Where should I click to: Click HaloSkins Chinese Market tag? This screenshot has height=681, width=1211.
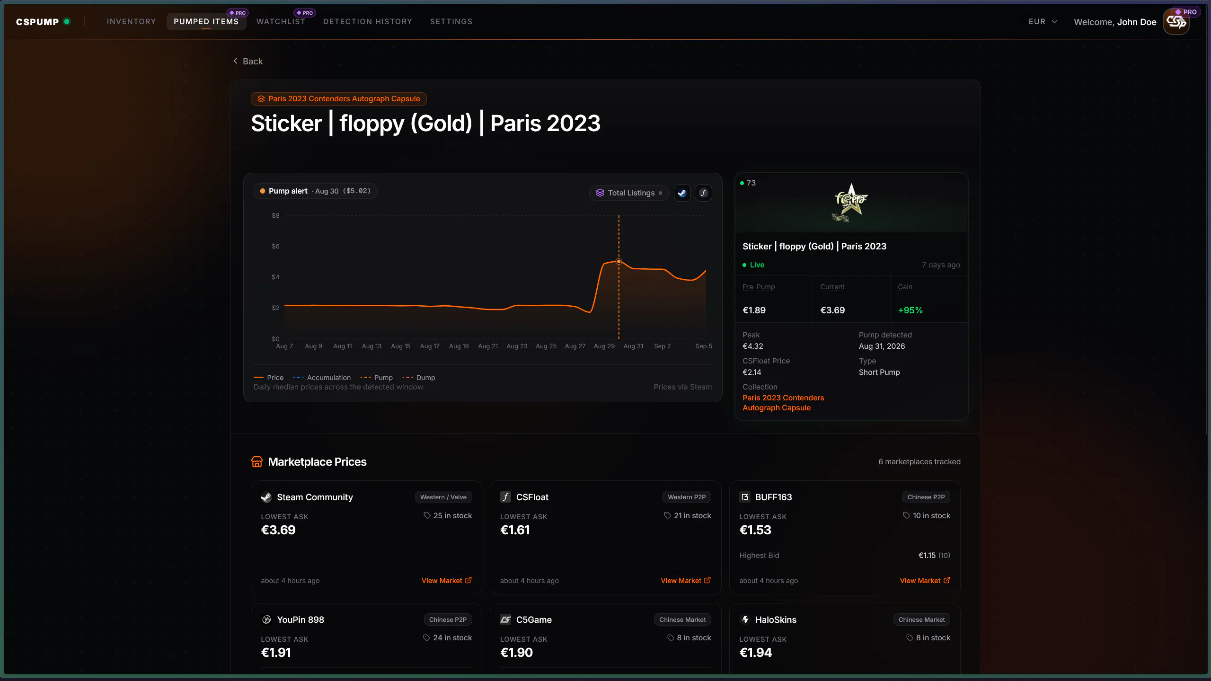921,620
